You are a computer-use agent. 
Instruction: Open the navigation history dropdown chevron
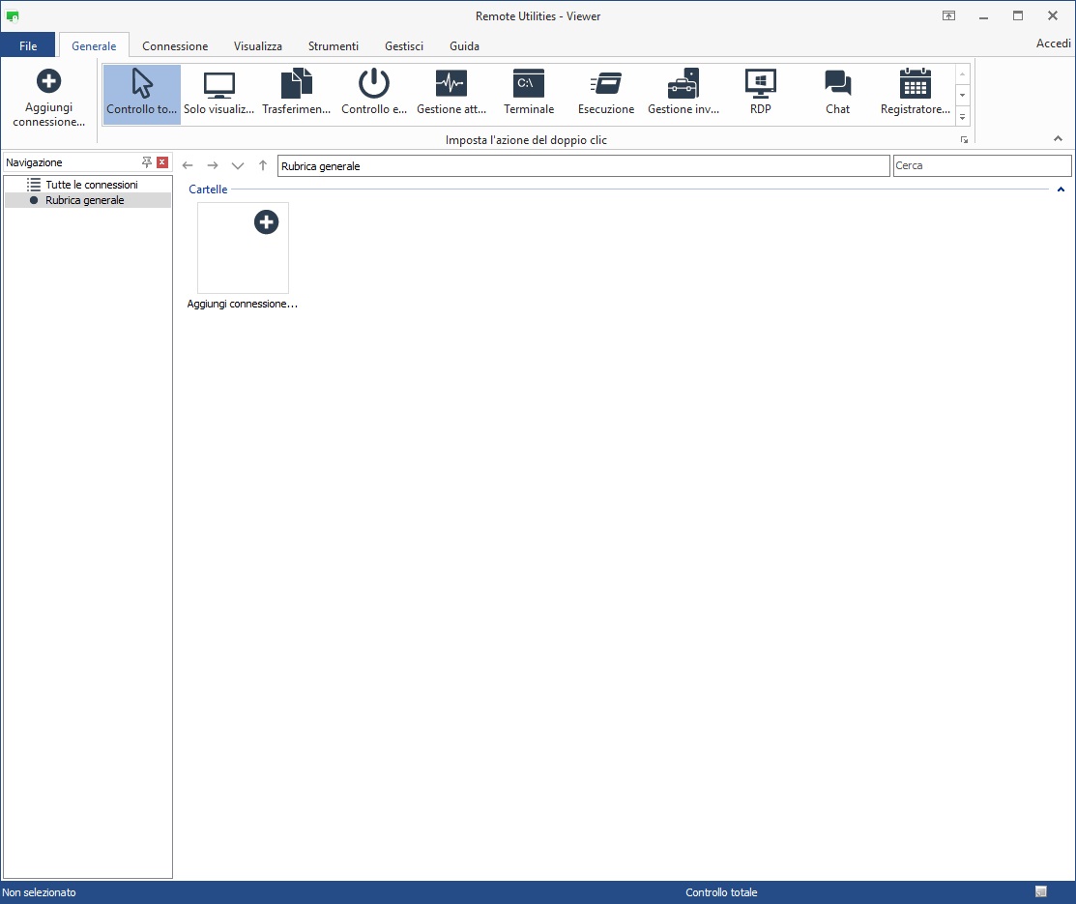[x=238, y=165]
